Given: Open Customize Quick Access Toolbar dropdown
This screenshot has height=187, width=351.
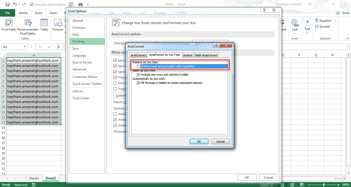Looking at the screenshot, I should coord(88,4).
